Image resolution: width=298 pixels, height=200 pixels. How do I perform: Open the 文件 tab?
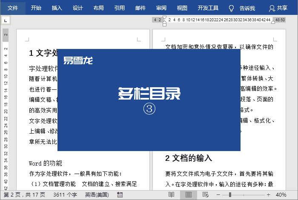(x=13, y=8)
